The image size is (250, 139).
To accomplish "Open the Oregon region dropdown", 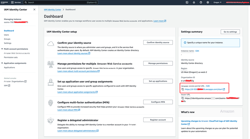I will (217, 2).
